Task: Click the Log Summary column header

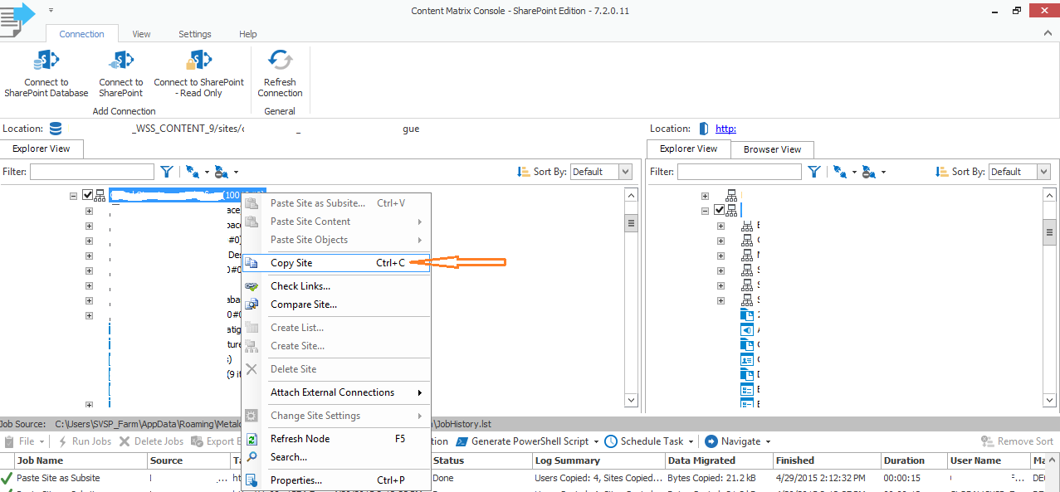Action: point(598,460)
